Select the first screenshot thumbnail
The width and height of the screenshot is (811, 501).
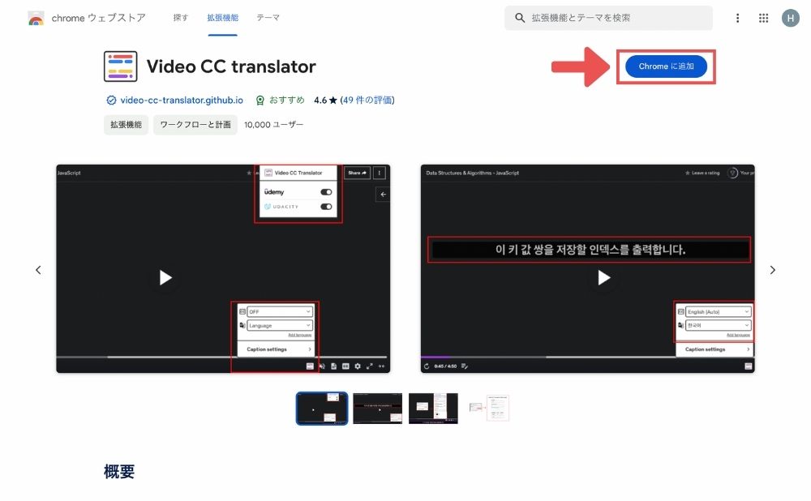point(322,408)
